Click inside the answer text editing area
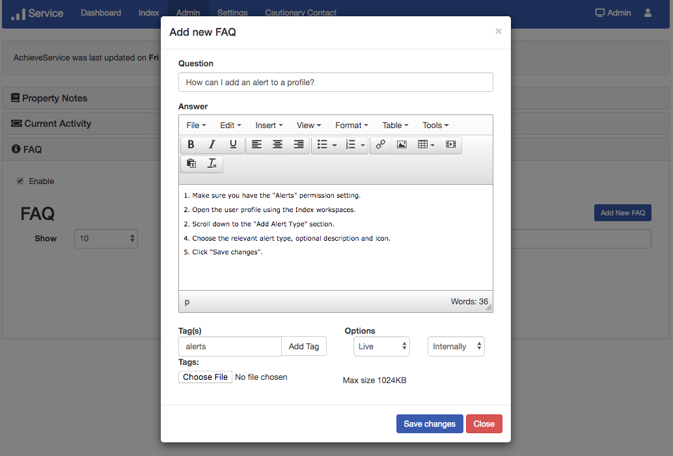Screen dimensions: 673x456 click(336, 237)
